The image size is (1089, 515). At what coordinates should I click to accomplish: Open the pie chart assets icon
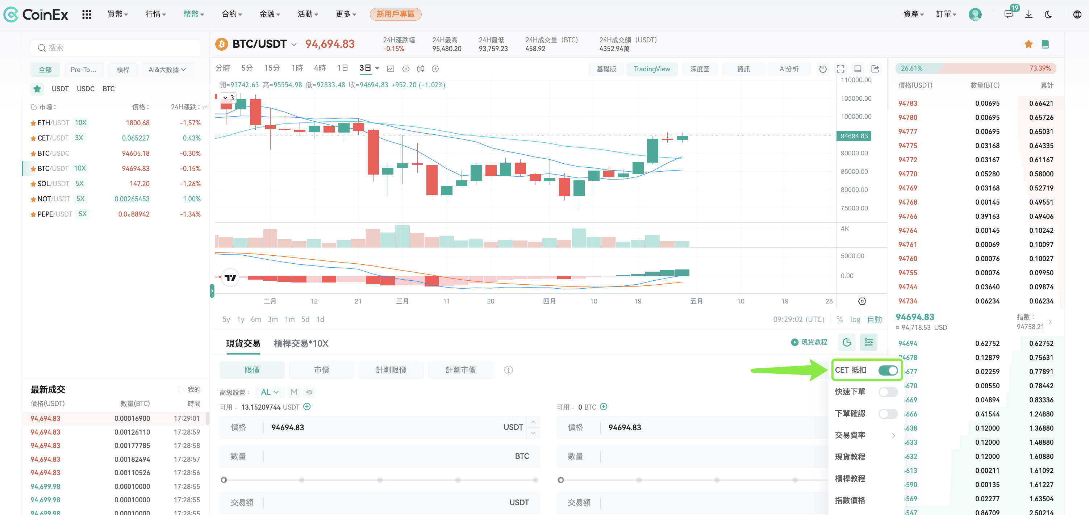(x=847, y=342)
